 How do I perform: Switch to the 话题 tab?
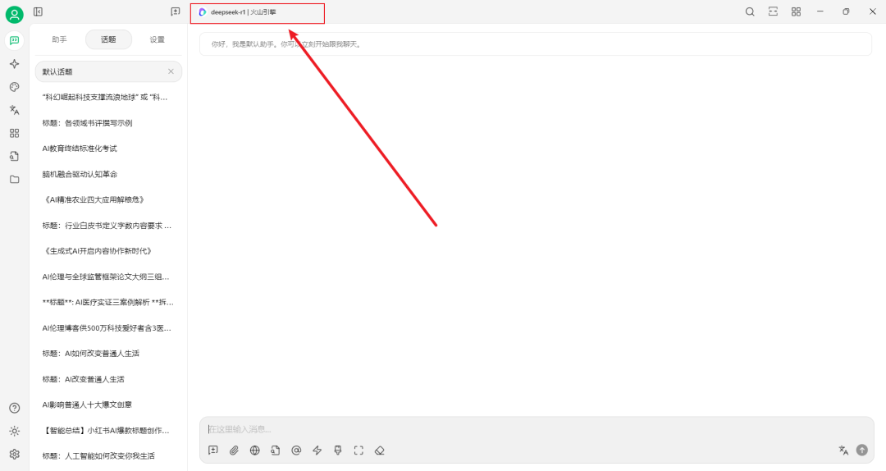pyautogui.click(x=108, y=39)
